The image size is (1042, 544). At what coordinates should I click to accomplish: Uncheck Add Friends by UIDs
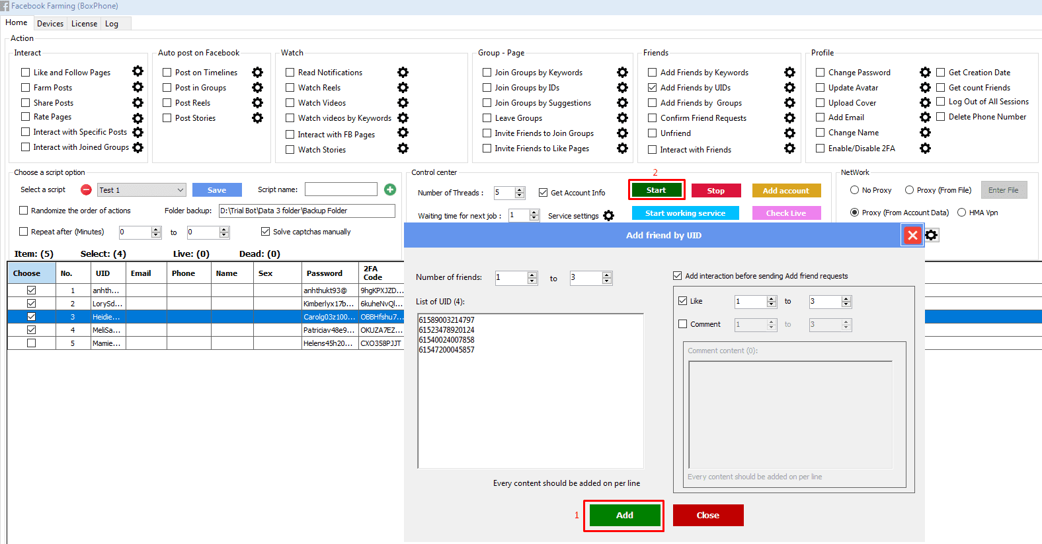click(652, 87)
